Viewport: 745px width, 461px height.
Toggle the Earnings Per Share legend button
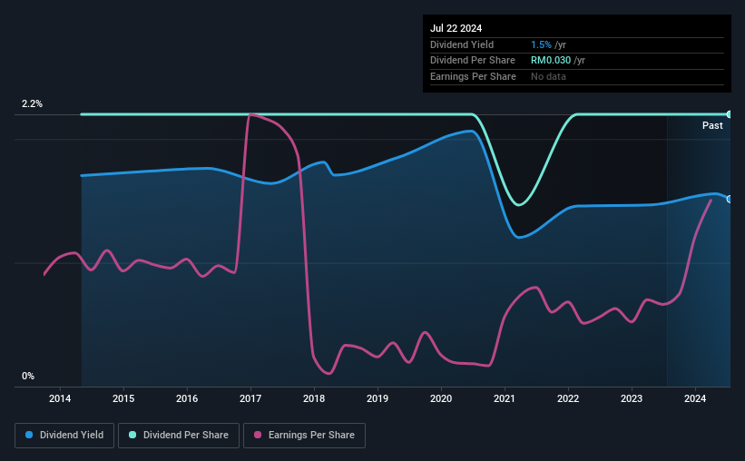coord(304,436)
